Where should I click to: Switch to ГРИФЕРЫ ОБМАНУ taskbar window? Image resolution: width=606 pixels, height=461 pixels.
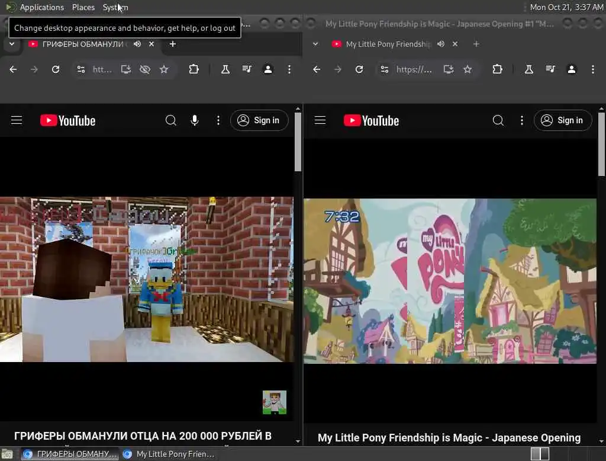click(70, 454)
